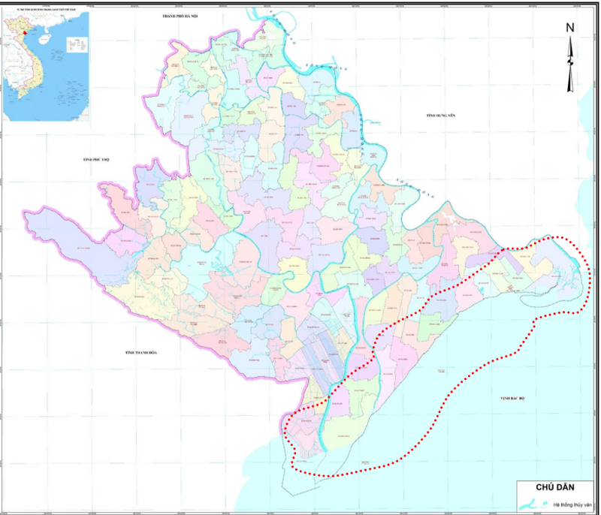Click the "Hệ thống thủy văn" legend label
The height and width of the screenshot is (515, 601).
572,504
